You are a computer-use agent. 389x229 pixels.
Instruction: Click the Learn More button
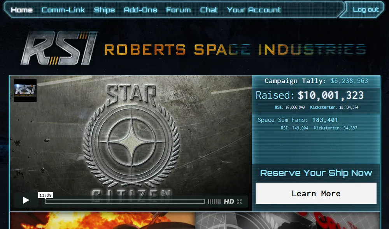pyautogui.click(x=316, y=193)
